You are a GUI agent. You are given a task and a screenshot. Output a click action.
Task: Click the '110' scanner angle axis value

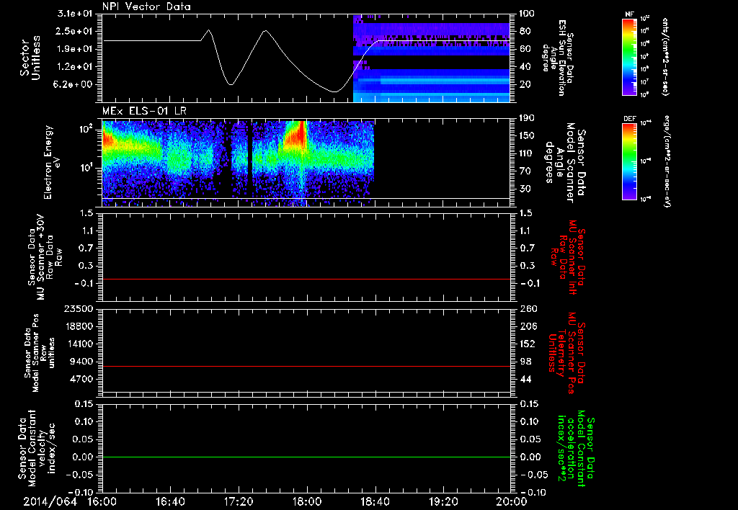pos(526,153)
